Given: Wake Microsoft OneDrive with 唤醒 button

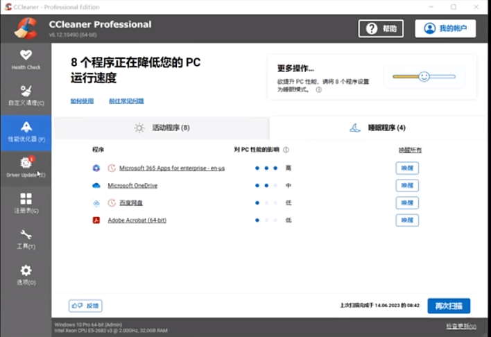Looking at the screenshot, I should (407, 185).
